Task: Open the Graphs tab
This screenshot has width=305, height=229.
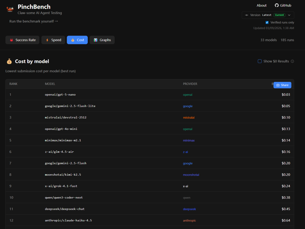Action: pos(102,40)
